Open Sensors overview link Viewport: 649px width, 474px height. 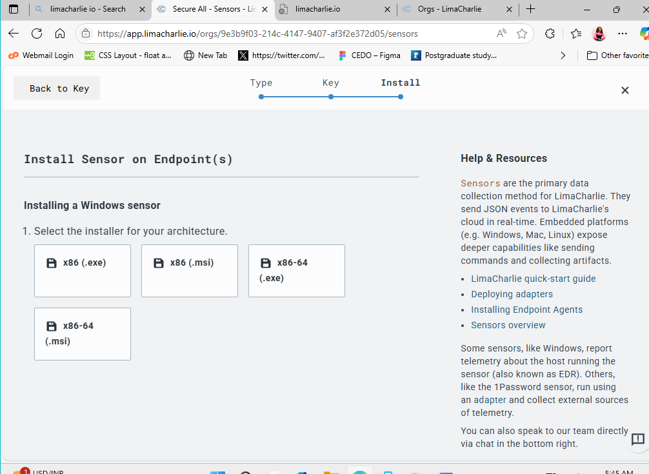pyautogui.click(x=508, y=325)
